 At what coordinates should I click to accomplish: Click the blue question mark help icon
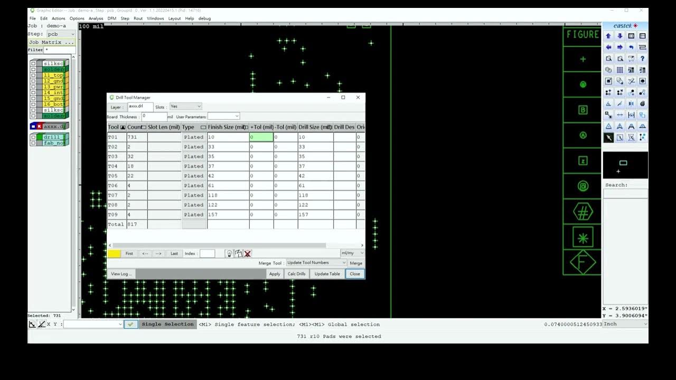tap(642, 59)
